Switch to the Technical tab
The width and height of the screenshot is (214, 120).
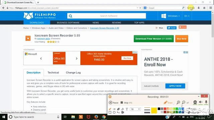click(53, 73)
